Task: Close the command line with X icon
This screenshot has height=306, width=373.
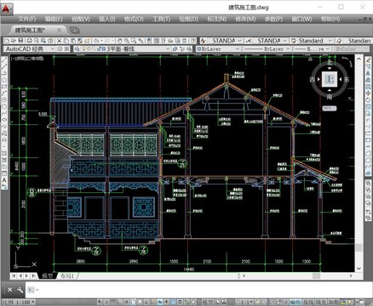Action: point(9,290)
